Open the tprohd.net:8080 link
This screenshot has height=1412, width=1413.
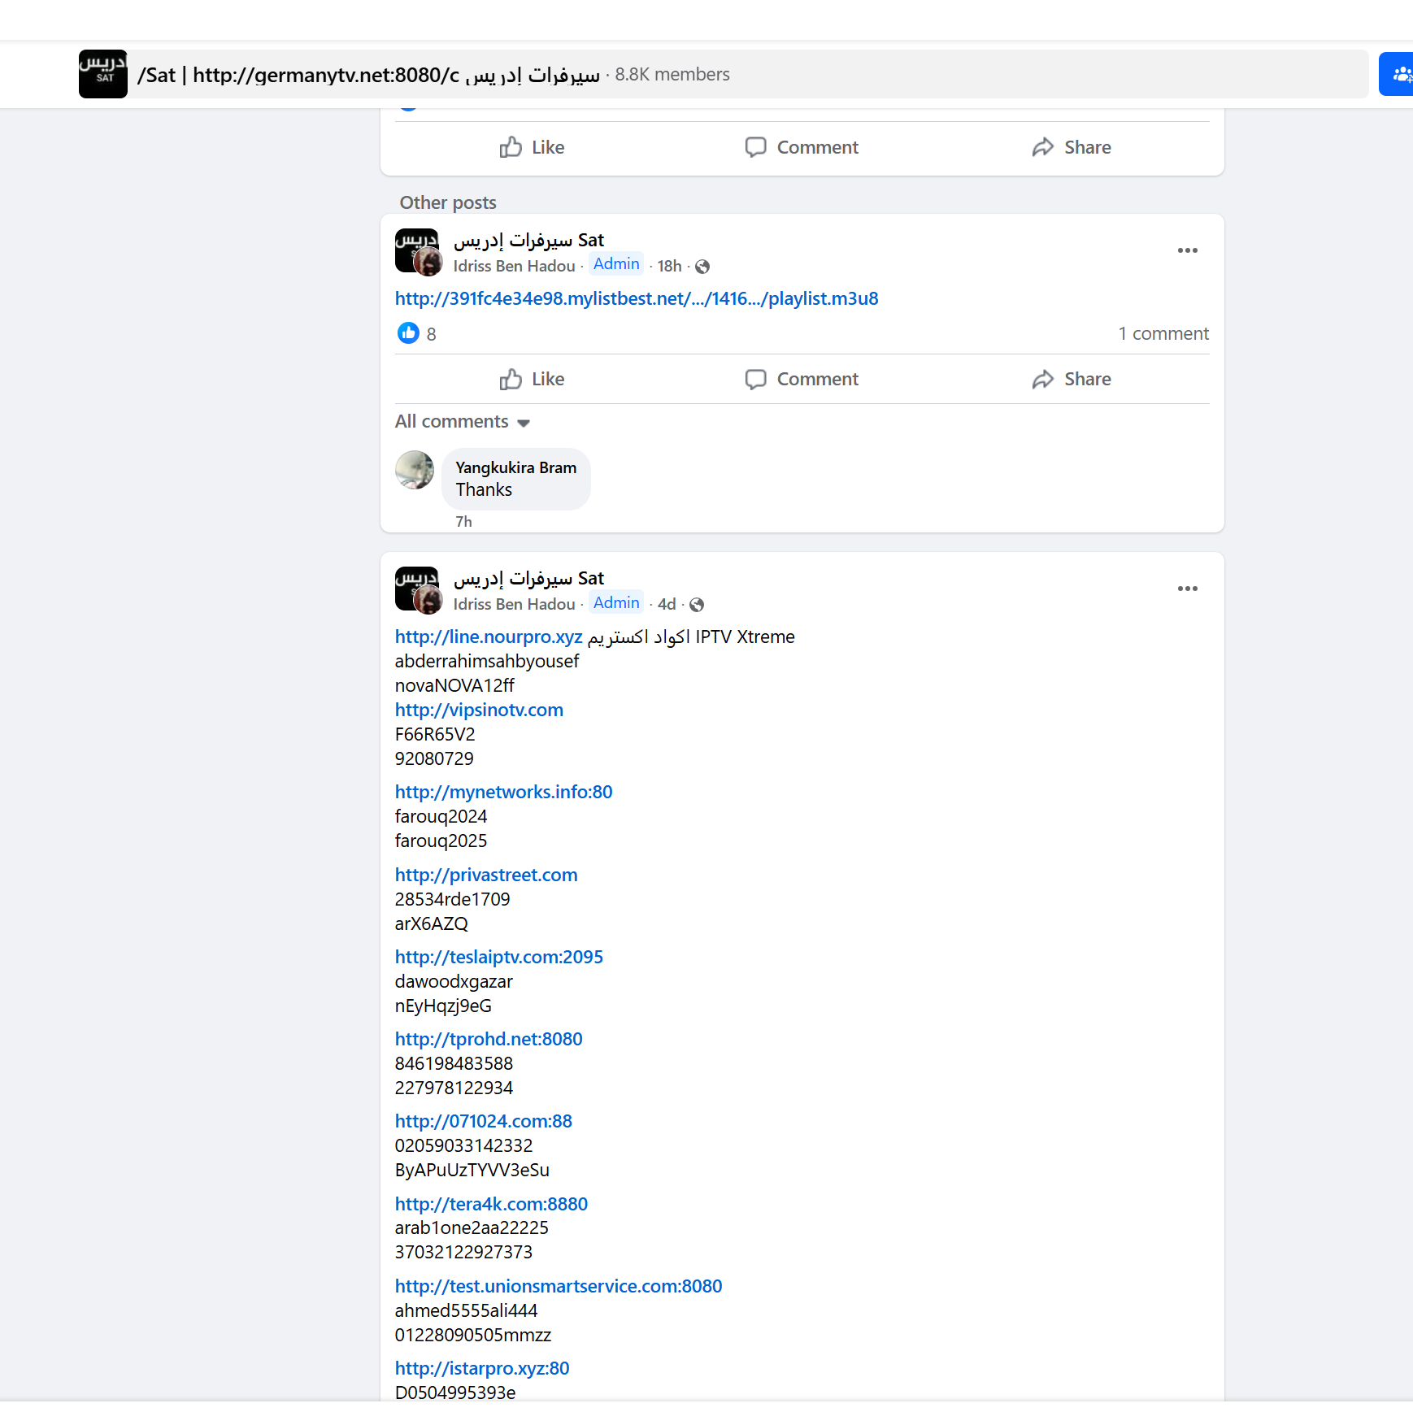coord(489,1039)
